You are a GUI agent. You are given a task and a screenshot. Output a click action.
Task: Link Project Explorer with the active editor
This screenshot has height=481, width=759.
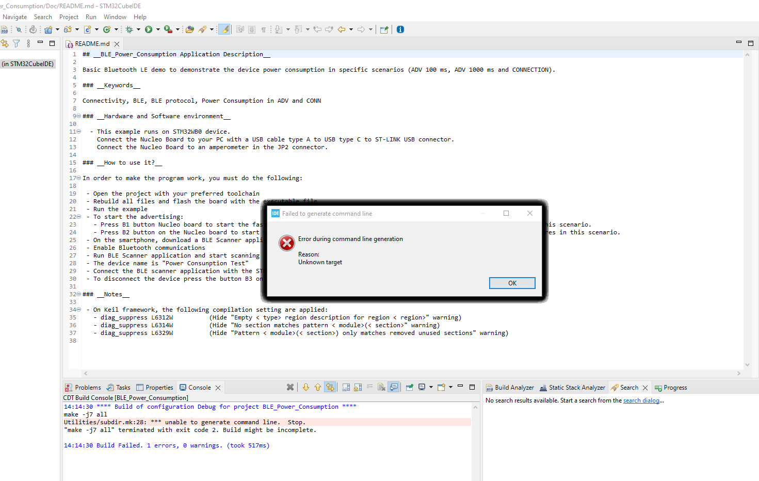(x=5, y=43)
